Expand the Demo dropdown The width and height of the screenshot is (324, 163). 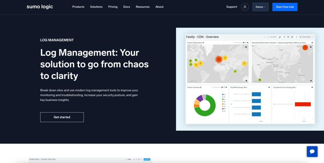[260, 7]
